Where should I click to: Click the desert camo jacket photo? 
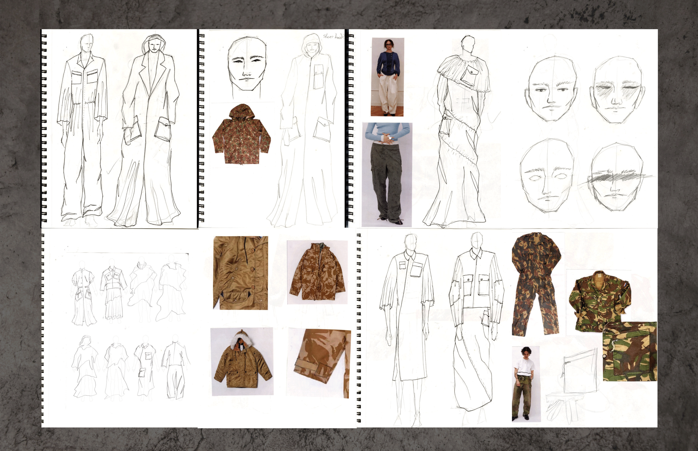pos(317,272)
